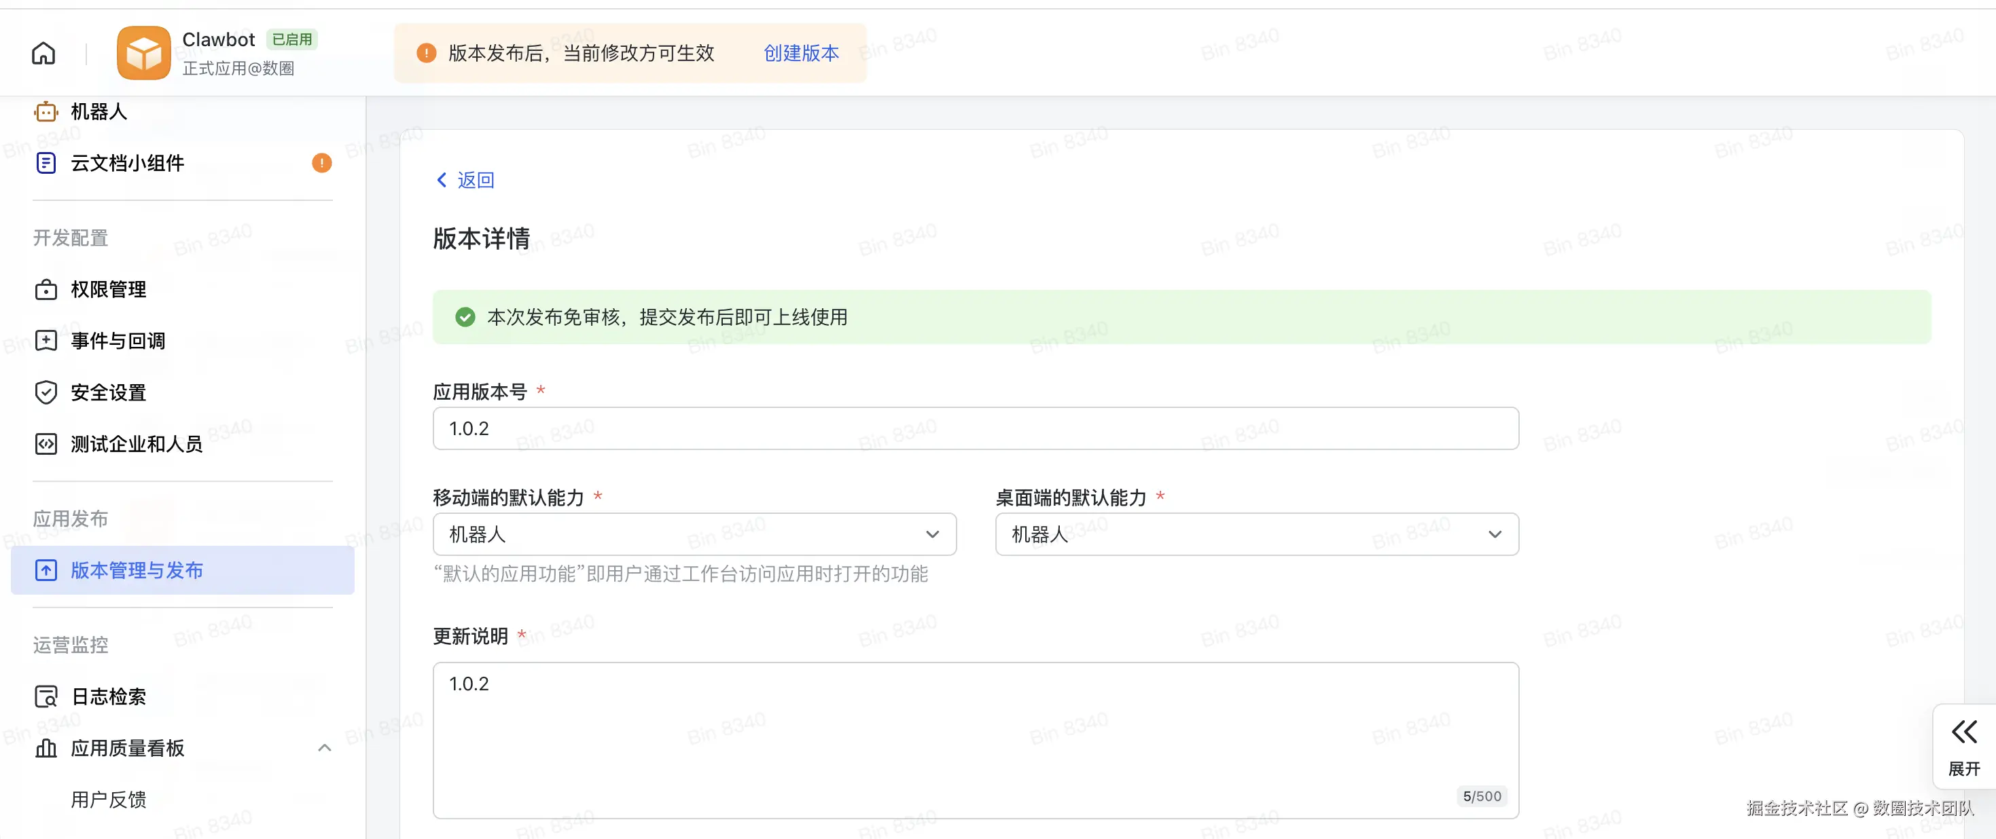Open 用户反馈 submenu item
The height and width of the screenshot is (839, 1996).
[109, 800]
